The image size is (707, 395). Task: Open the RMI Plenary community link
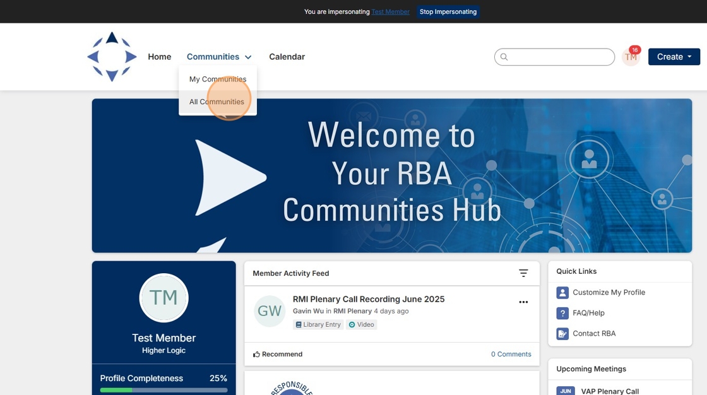353,311
